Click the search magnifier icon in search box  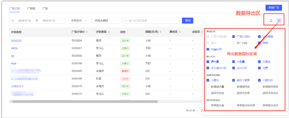pyautogui.click(x=126, y=21)
